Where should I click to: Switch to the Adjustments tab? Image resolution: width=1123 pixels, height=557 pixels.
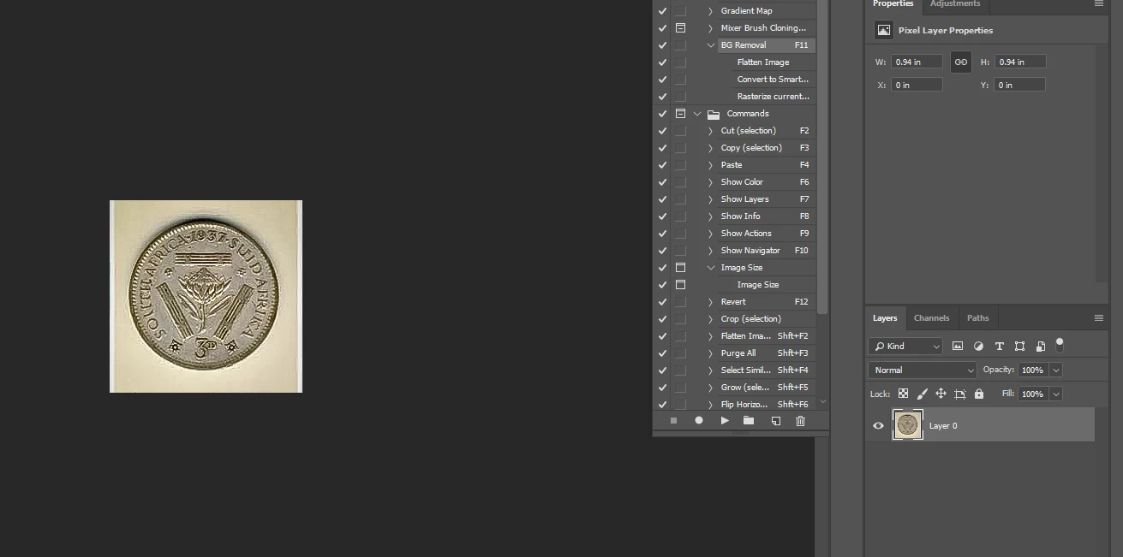tap(955, 4)
